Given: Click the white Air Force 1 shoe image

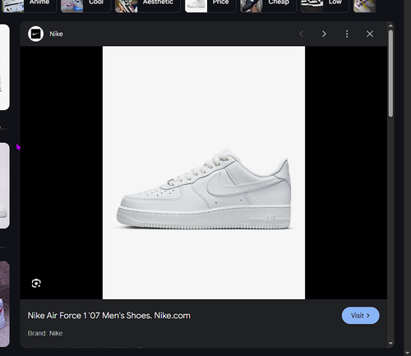Looking at the screenshot, I should click(x=204, y=173).
